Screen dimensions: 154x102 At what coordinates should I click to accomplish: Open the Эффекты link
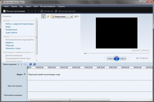[9, 43]
